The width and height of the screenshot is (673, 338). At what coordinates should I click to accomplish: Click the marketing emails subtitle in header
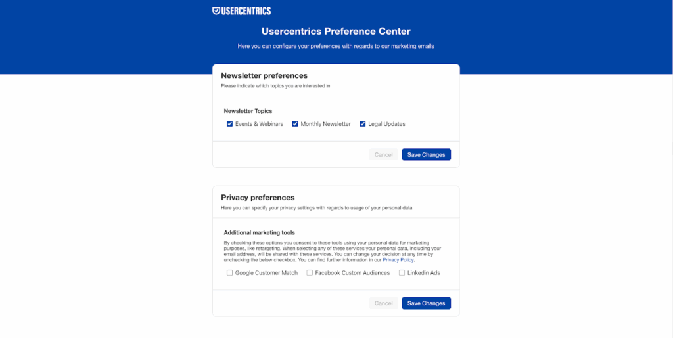tap(336, 47)
